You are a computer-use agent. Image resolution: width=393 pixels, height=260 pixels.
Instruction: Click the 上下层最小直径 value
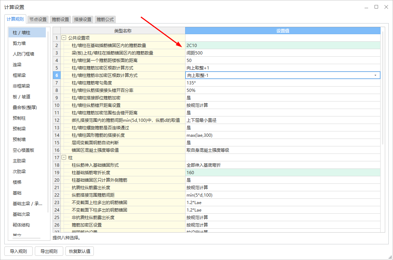[x=283, y=120]
